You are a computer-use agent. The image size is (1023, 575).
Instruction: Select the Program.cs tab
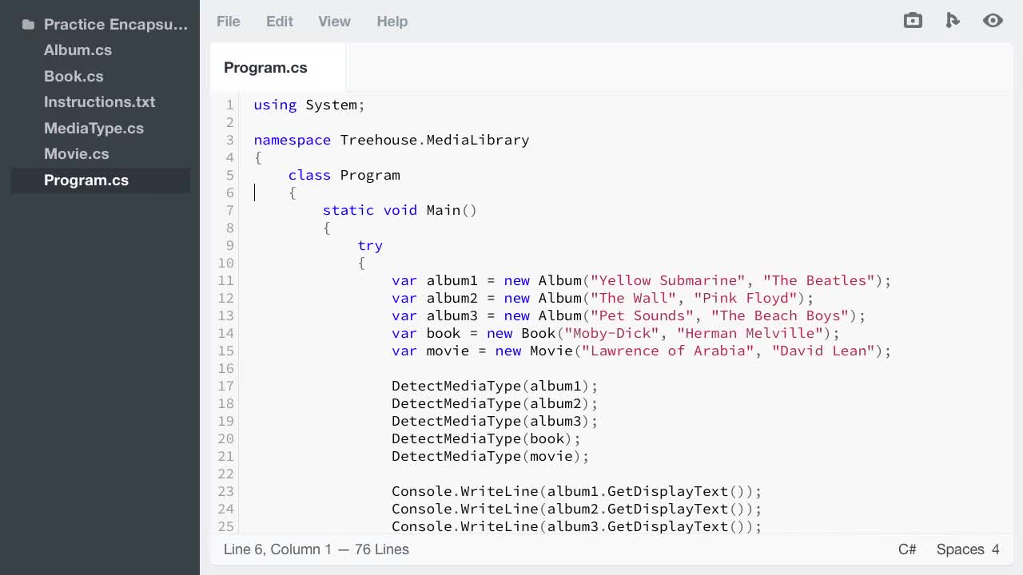pyautogui.click(x=265, y=68)
